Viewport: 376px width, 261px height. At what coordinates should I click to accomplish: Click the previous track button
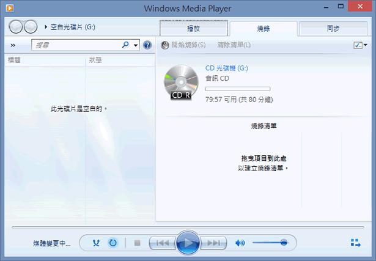tap(163, 243)
